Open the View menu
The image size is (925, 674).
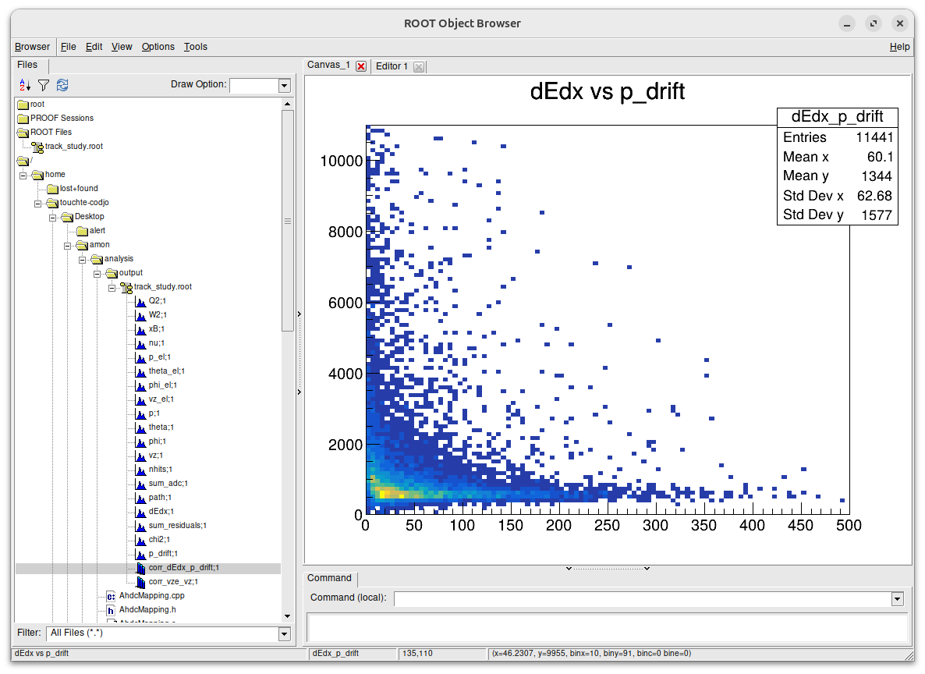point(122,47)
